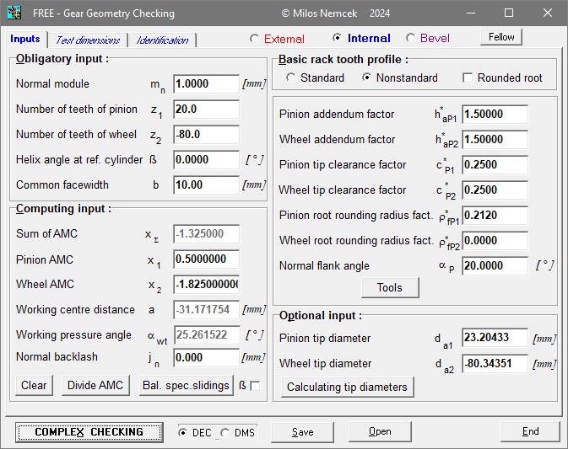Click Wheel tip clearance factor field
The image size is (568, 449).
(x=495, y=190)
